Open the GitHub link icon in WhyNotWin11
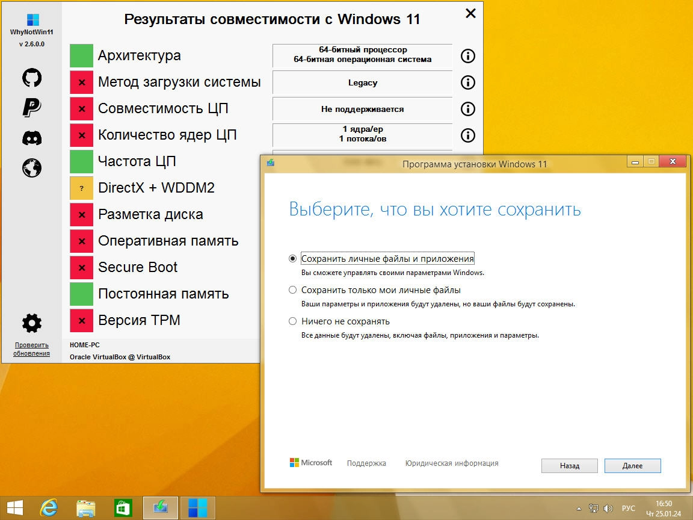The image size is (693, 520). (x=32, y=78)
